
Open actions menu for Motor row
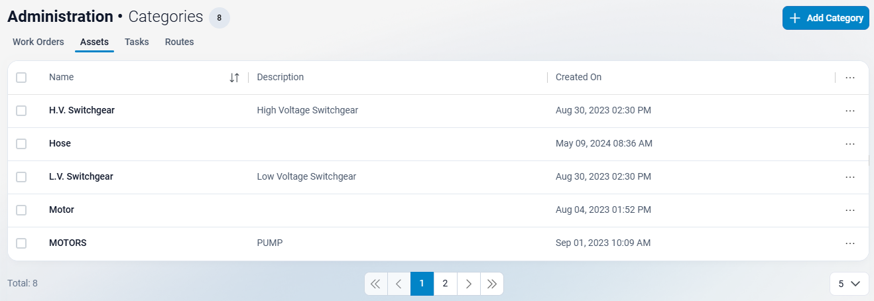click(x=850, y=210)
